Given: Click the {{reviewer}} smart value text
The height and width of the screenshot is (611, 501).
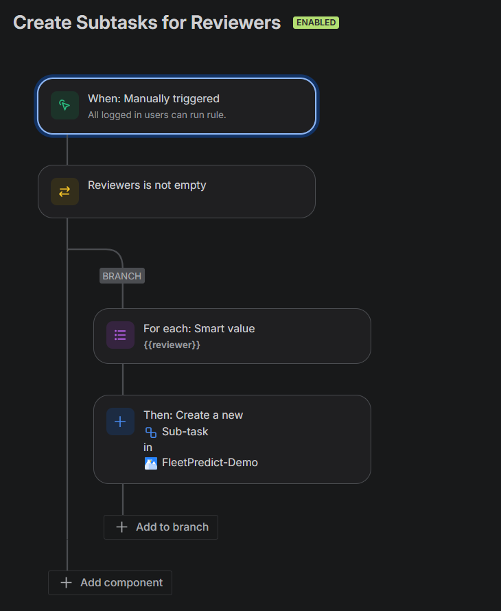Looking at the screenshot, I should click(173, 345).
